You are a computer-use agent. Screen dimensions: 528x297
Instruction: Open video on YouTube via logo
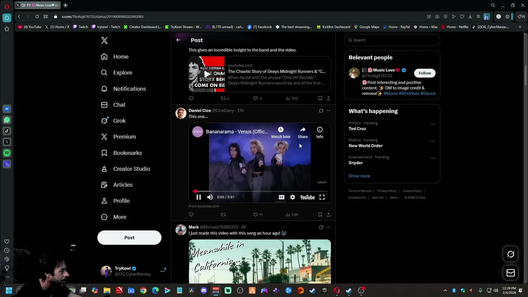point(307,197)
